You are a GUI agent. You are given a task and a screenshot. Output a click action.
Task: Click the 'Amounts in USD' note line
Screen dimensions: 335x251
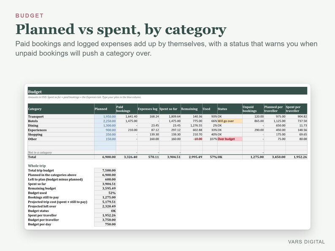85,97
